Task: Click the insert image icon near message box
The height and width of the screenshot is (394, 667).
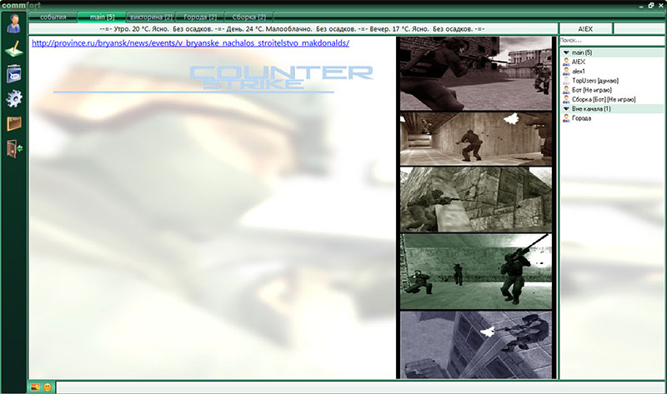Action: tap(35, 387)
